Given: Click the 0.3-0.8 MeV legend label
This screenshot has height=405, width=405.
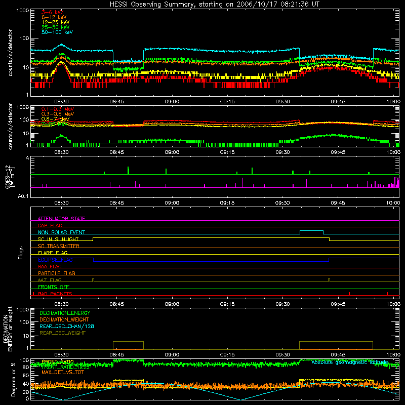Looking at the screenshot, I should (x=58, y=114).
